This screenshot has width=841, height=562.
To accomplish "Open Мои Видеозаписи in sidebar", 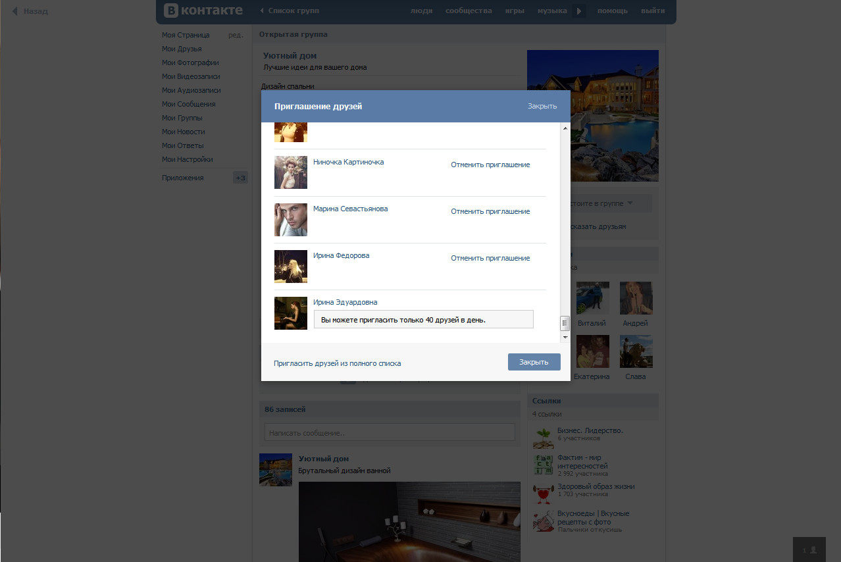I will (191, 76).
